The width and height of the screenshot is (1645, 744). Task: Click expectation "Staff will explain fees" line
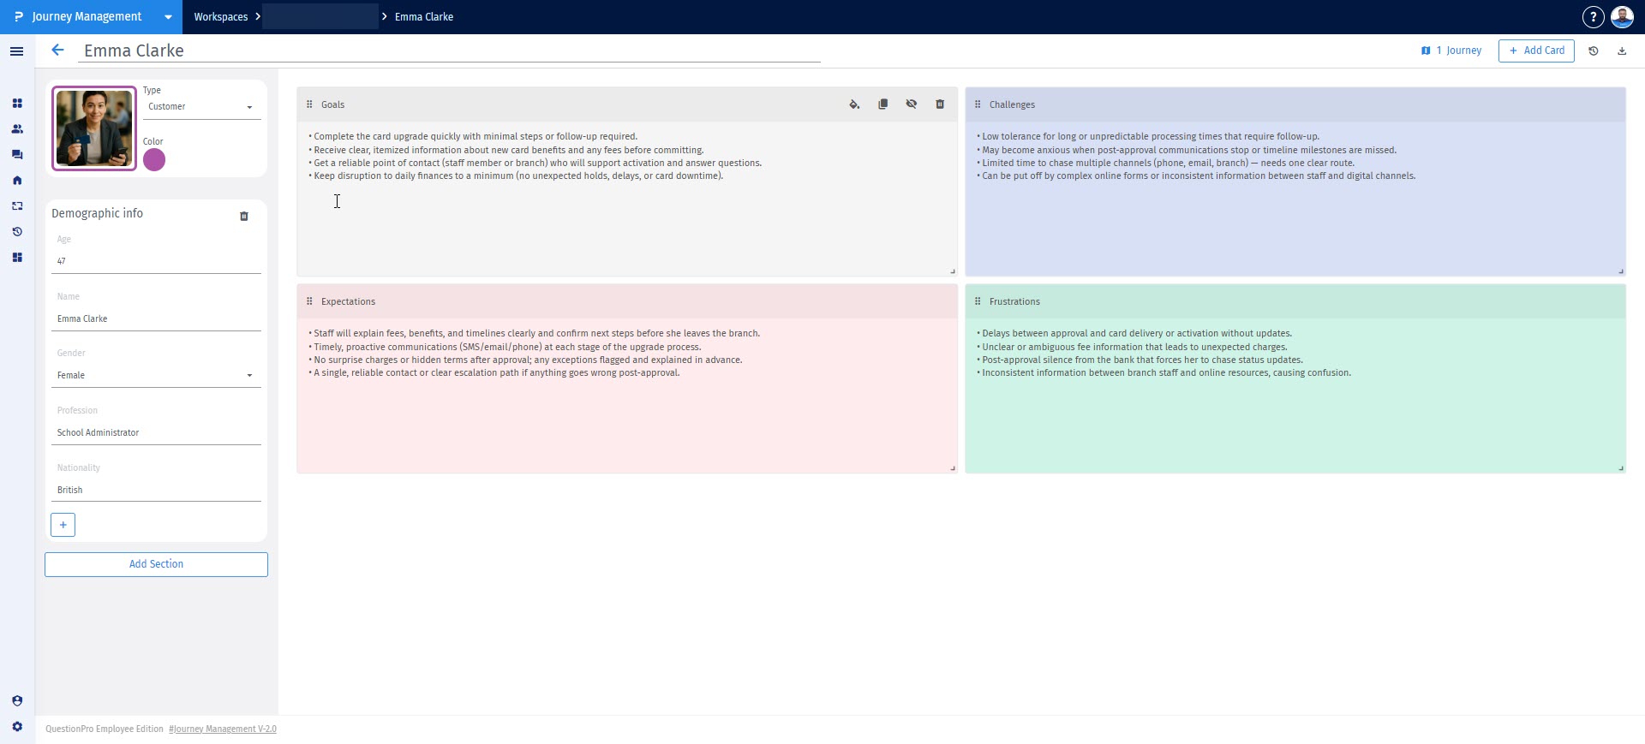click(x=534, y=333)
